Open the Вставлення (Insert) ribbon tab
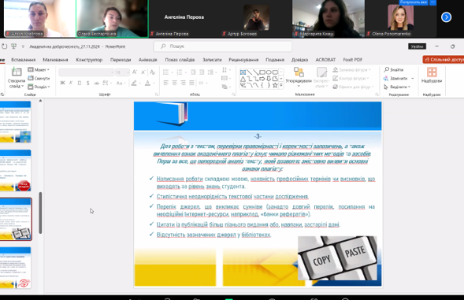464x300 pixels. point(24,60)
